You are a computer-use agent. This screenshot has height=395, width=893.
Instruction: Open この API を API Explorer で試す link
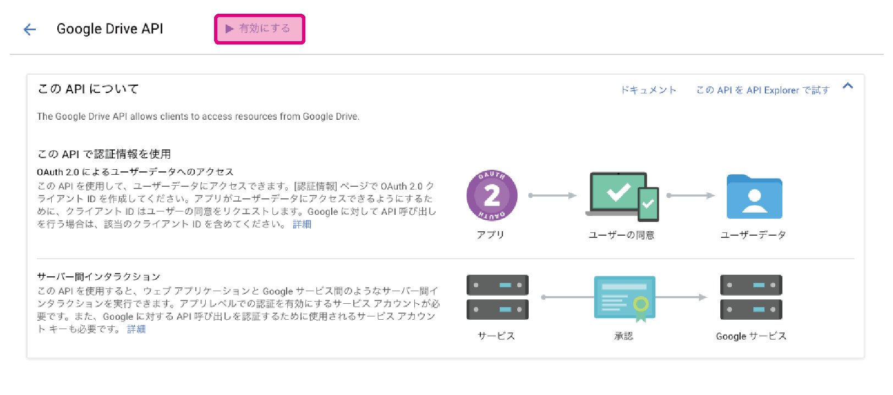763,90
